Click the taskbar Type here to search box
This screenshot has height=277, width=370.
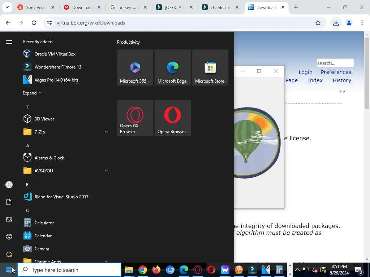(69, 270)
